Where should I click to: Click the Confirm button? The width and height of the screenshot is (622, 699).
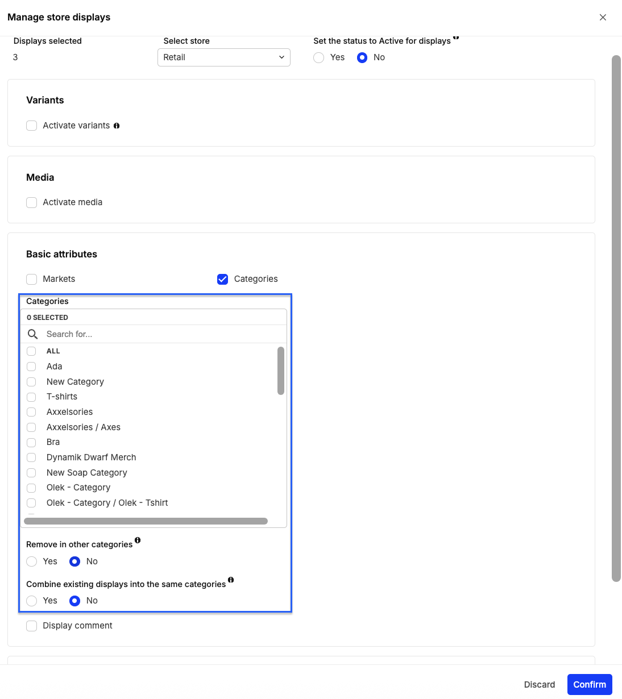coord(590,684)
